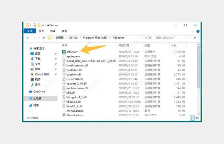This screenshot has height=144, width=224.
Task: Select the cpprest_2_10.dll file icon
Action: click(x=64, y=83)
